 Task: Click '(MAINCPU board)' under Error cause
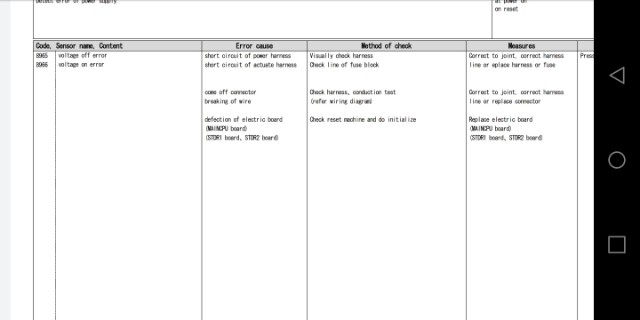click(226, 129)
